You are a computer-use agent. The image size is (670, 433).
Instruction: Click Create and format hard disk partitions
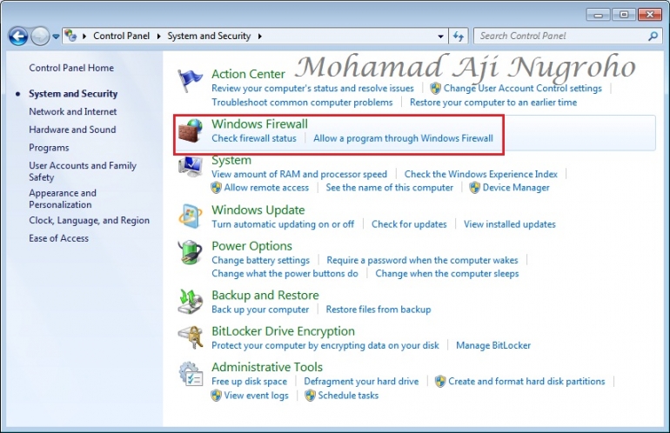(526, 382)
